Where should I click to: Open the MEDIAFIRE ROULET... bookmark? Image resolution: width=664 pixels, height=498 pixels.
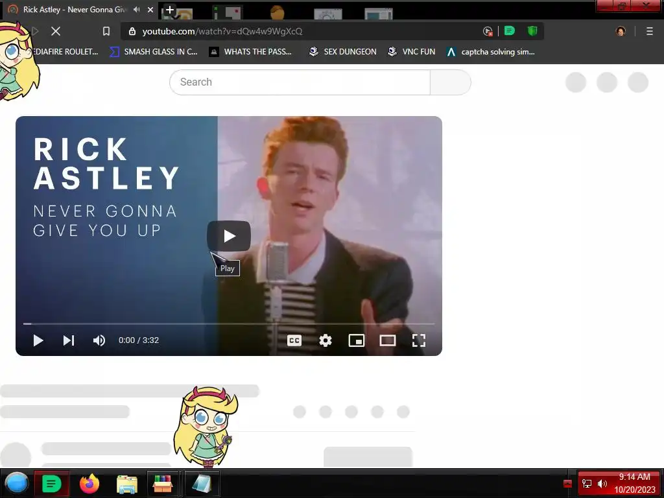[x=65, y=52]
